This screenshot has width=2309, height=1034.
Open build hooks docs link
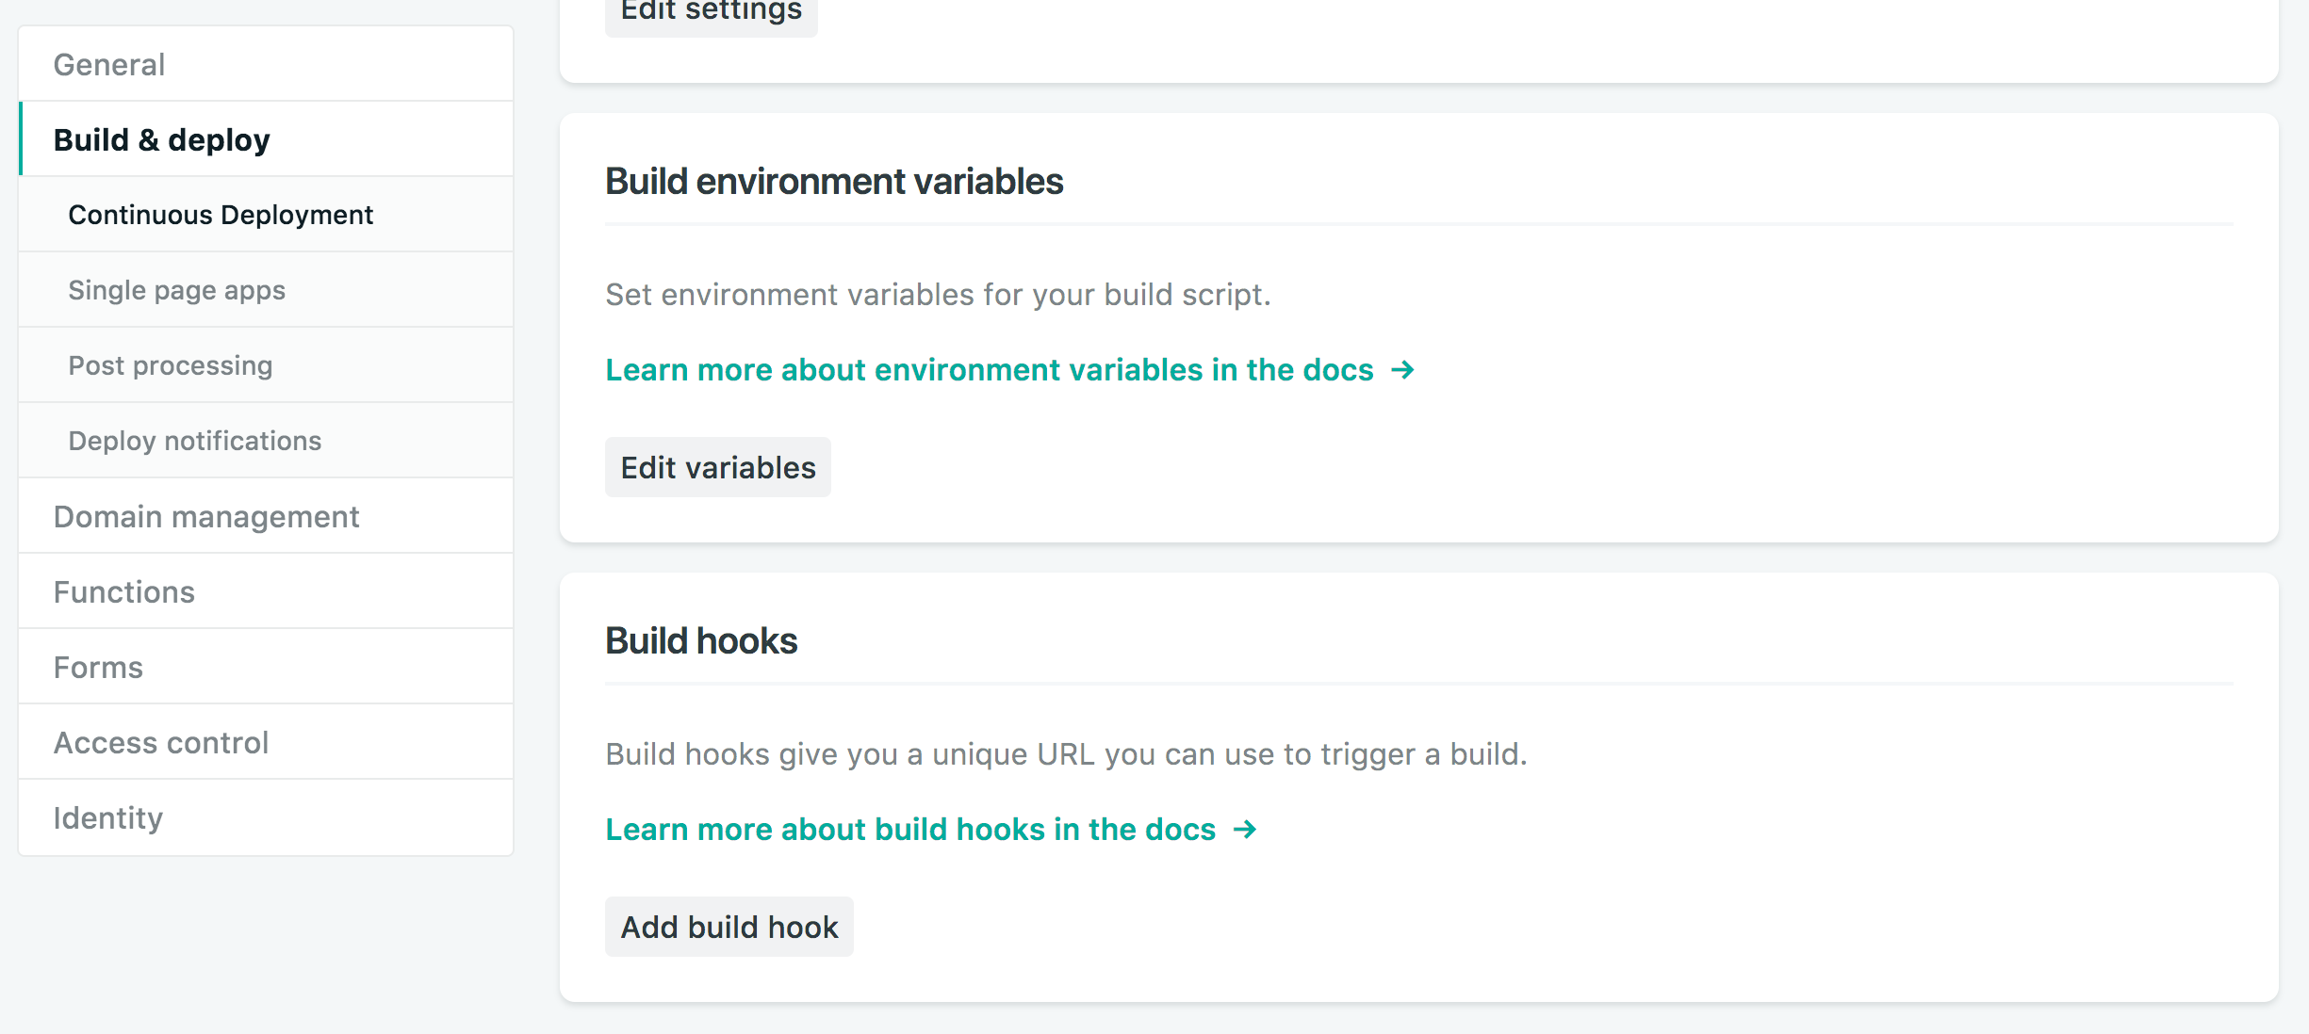pos(909,830)
